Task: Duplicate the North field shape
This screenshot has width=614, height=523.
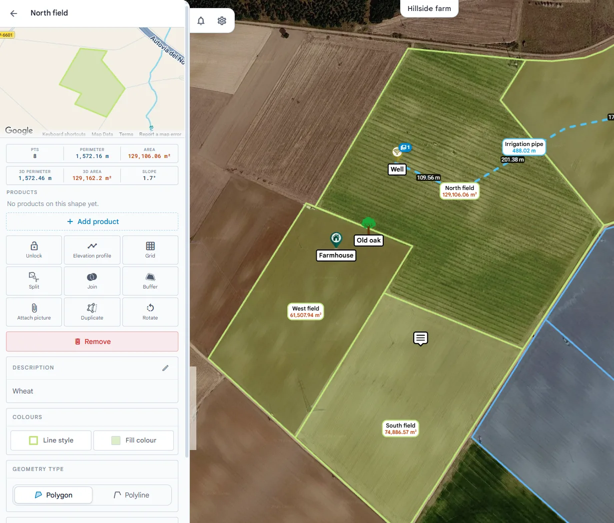Action: (x=92, y=312)
